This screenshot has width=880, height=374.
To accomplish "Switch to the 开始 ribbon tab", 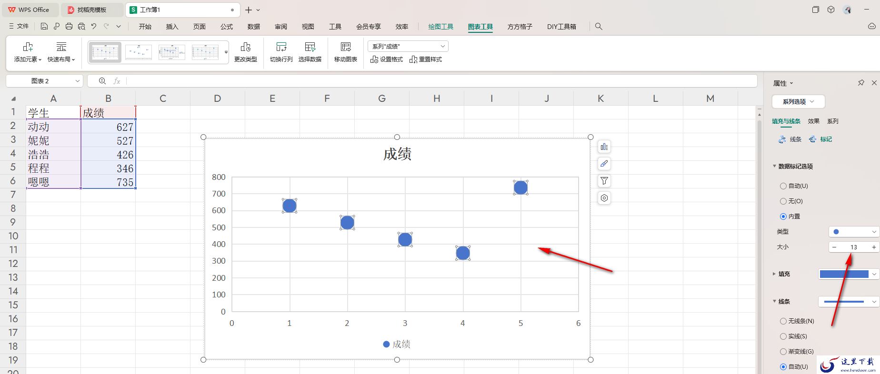I will pyautogui.click(x=145, y=27).
